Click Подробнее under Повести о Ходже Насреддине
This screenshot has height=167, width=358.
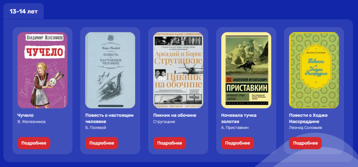[x=305, y=143]
